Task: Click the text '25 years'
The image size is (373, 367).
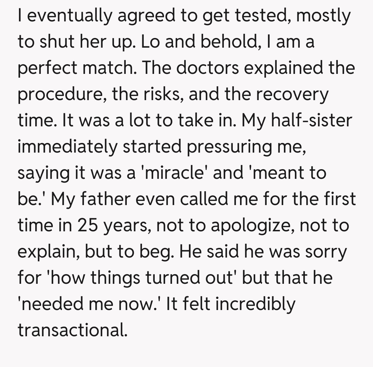Action: 112,225
